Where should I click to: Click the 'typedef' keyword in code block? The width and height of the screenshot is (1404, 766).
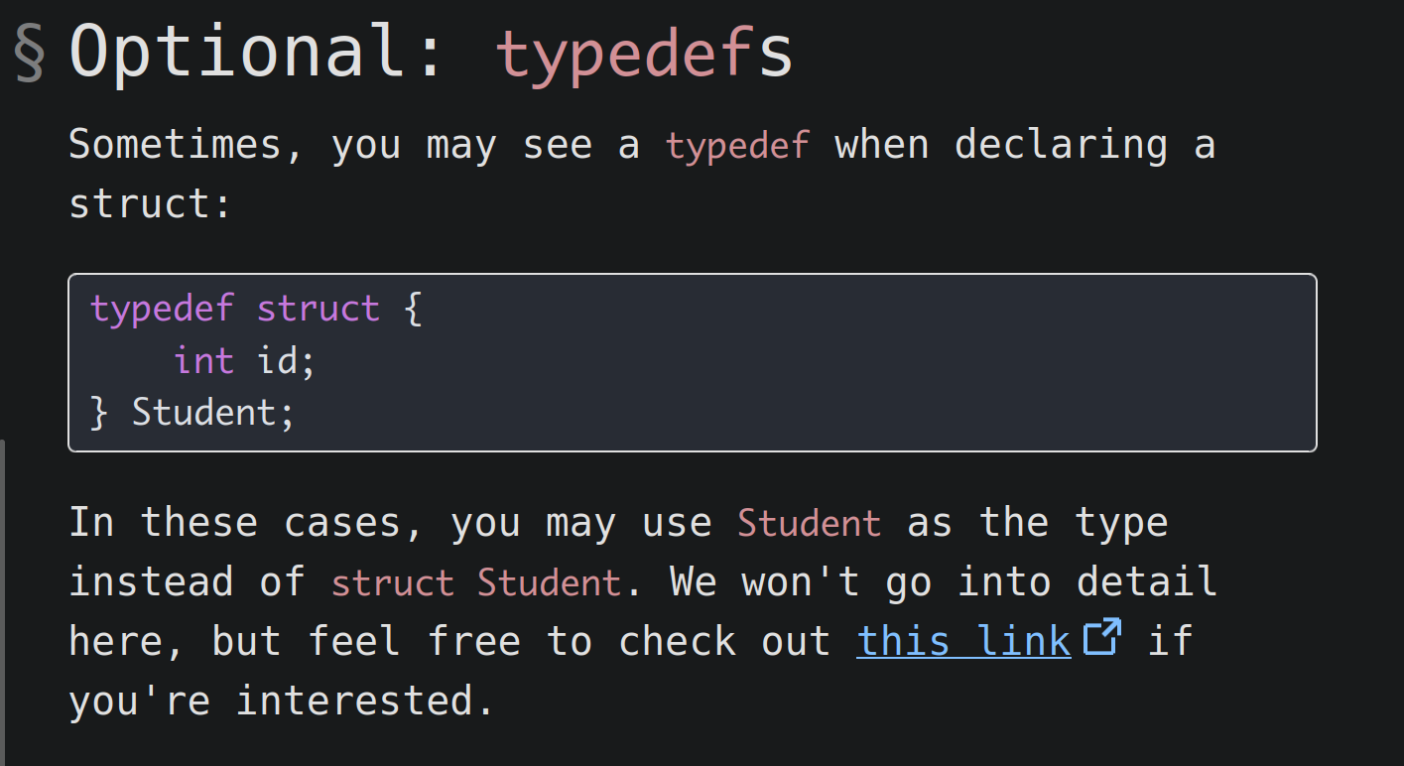[x=162, y=310]
